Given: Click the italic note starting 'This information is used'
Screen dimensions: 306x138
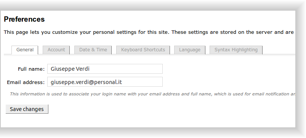Looking at the screenshot, I should tap(152, 94).
